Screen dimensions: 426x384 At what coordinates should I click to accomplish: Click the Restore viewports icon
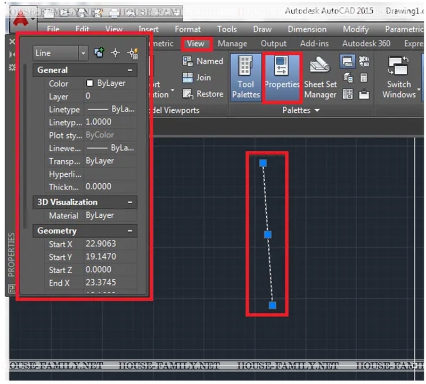point(187,94)
